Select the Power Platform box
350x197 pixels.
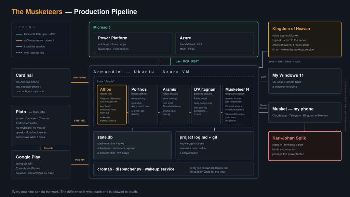(x=133, y=43)
